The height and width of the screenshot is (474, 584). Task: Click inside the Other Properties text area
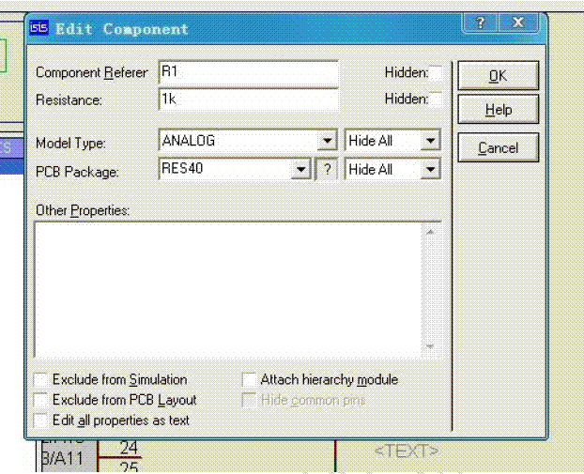(x=230, y=288)
